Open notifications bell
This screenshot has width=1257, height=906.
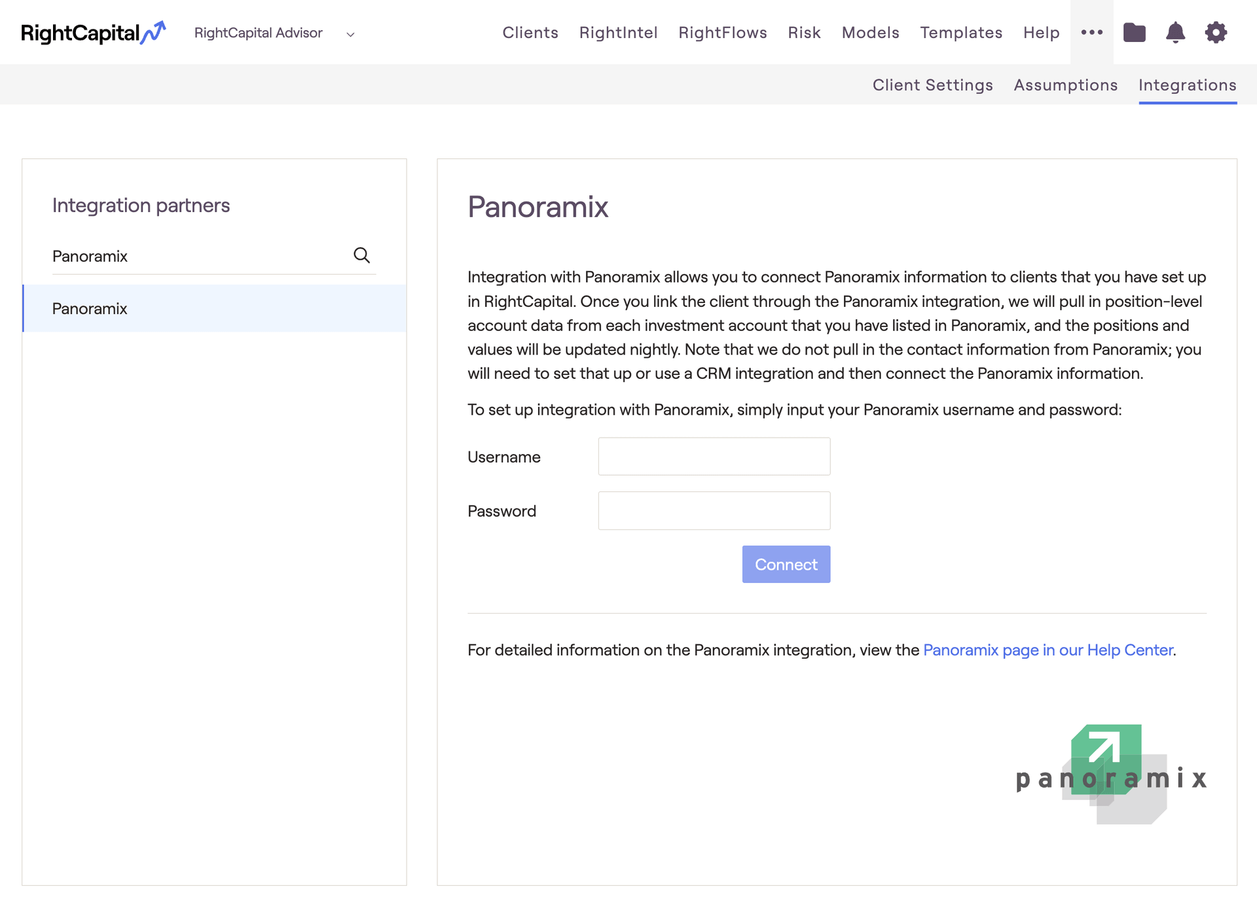pyautogui.click(x=1175, y=32)
